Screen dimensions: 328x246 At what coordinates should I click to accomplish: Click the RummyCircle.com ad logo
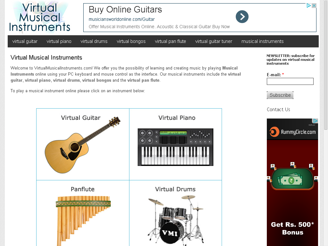292,132
